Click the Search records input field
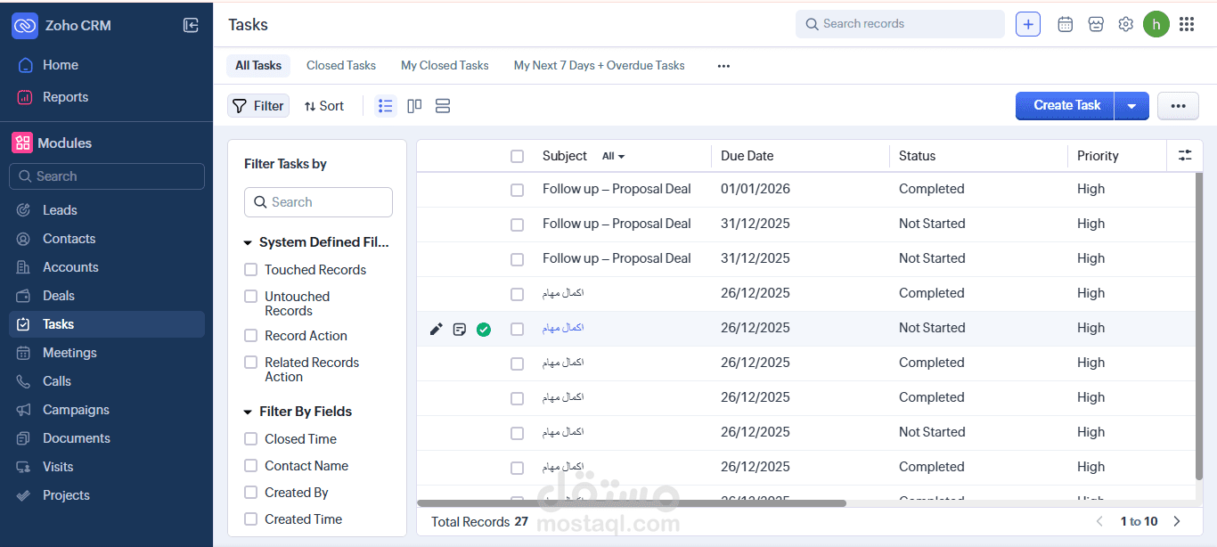 click(900, 24)
